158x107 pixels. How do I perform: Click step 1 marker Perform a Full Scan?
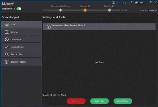tap(60, 10)
